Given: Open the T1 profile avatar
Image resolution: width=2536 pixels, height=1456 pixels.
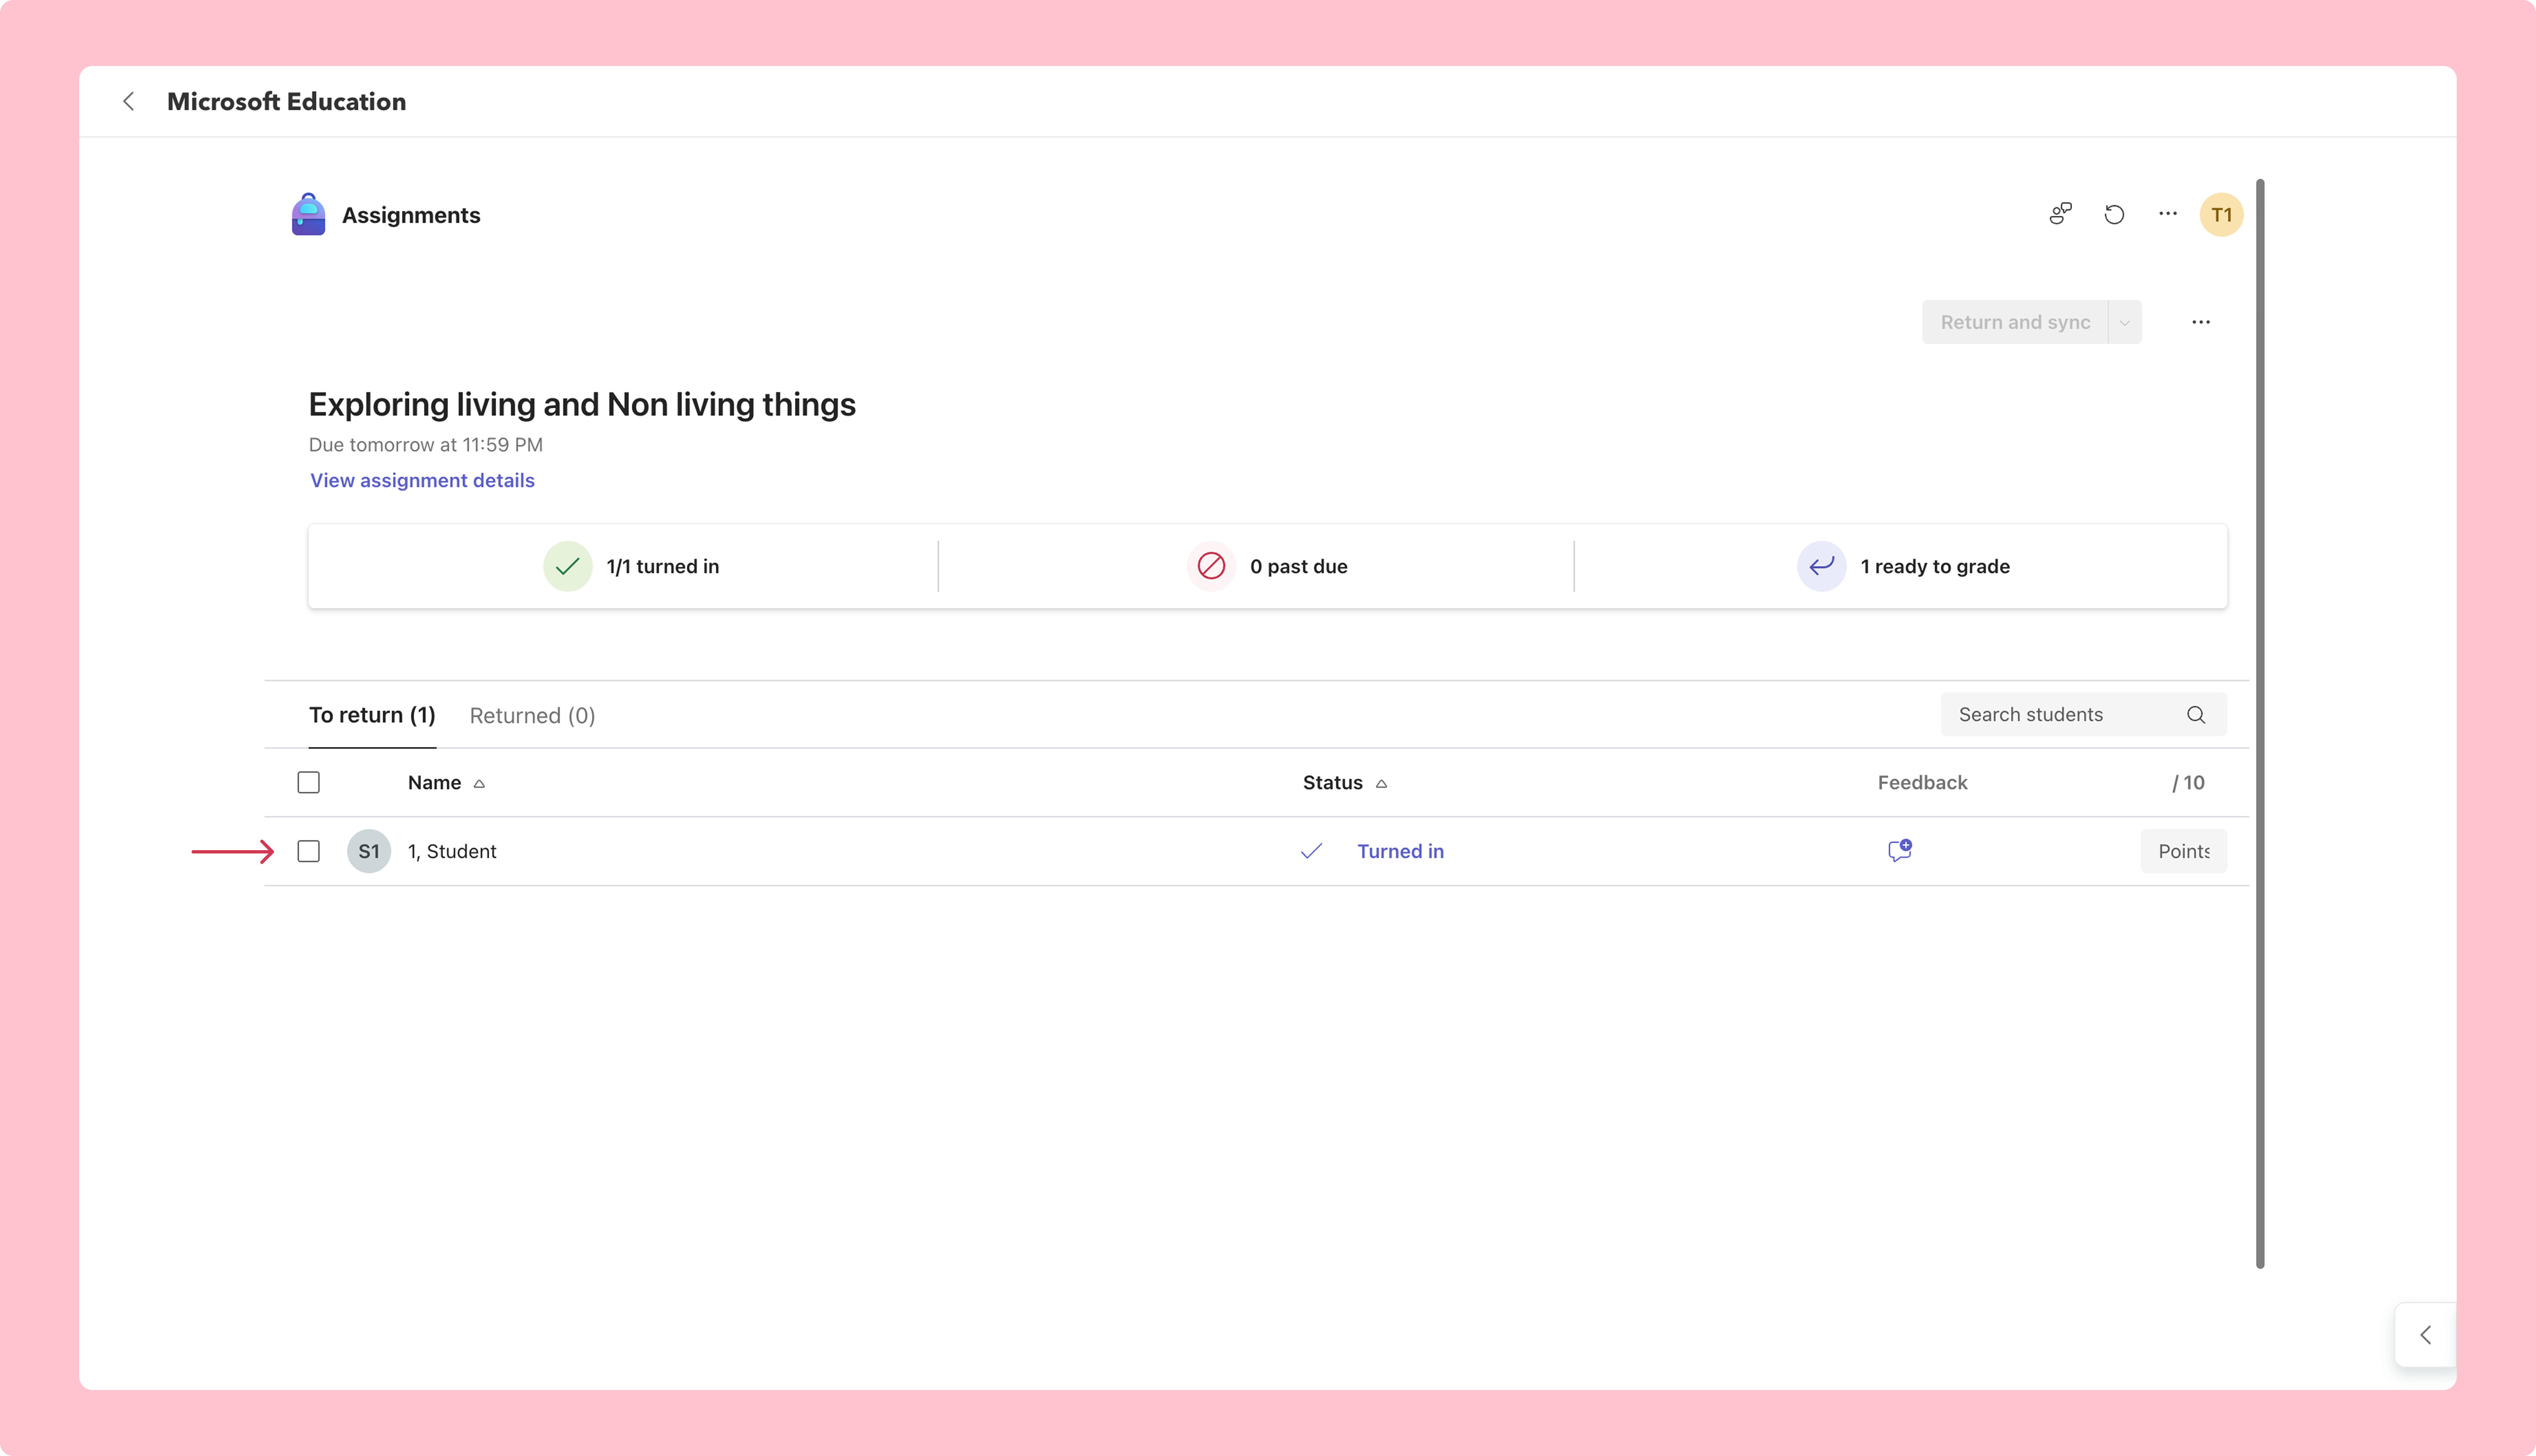Looking at the screenshot, I should pyautogui.click(x=2221, y=215).
